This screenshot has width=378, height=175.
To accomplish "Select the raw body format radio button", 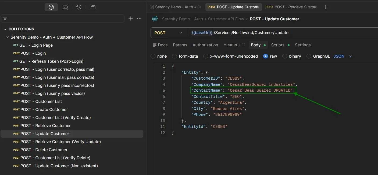I will [265, 56].
